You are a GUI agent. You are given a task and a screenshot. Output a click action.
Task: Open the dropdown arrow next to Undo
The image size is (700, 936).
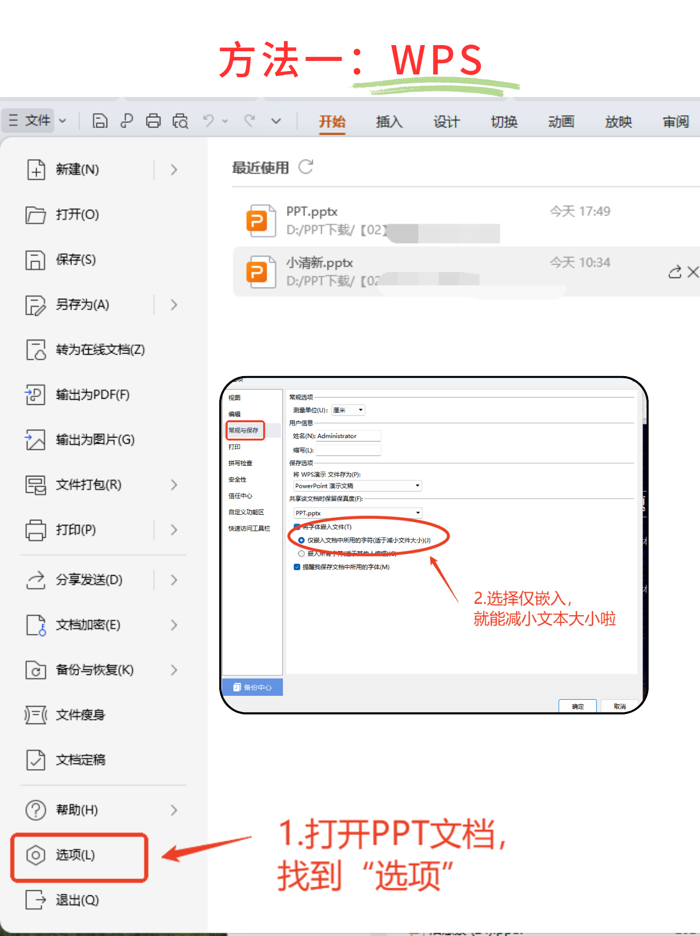coord(225,121)
